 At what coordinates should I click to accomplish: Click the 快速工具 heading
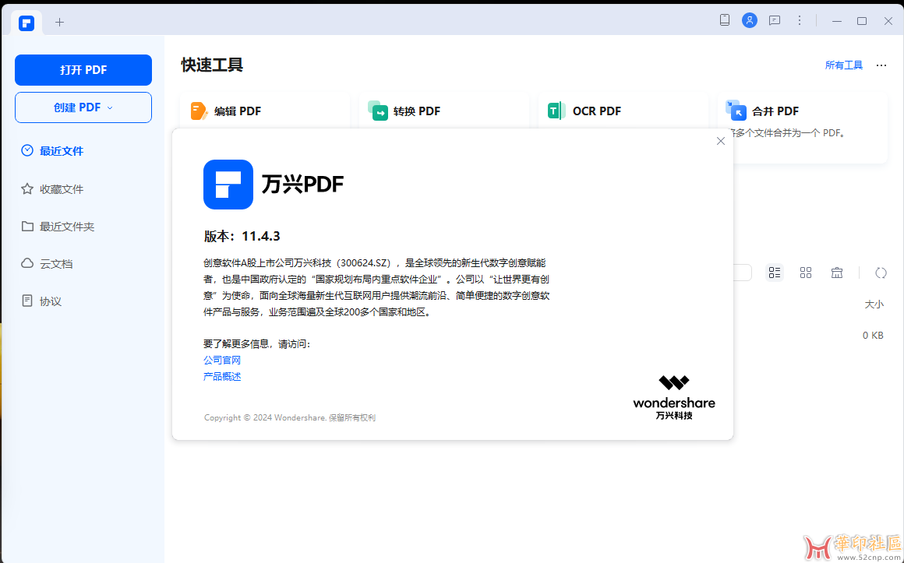pyautogui.click(x=212, y=65)
